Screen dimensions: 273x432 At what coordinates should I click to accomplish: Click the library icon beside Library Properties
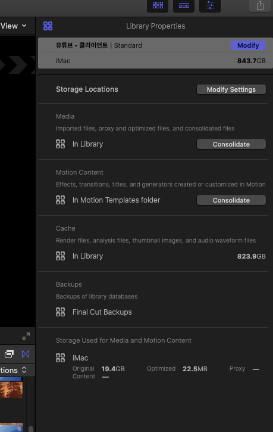coord(48,26)
